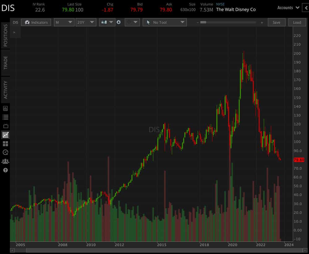This screenshot has height=254, width=309.
Task: Click the 2020 label on time axis
Action: [x=233, y=245]
